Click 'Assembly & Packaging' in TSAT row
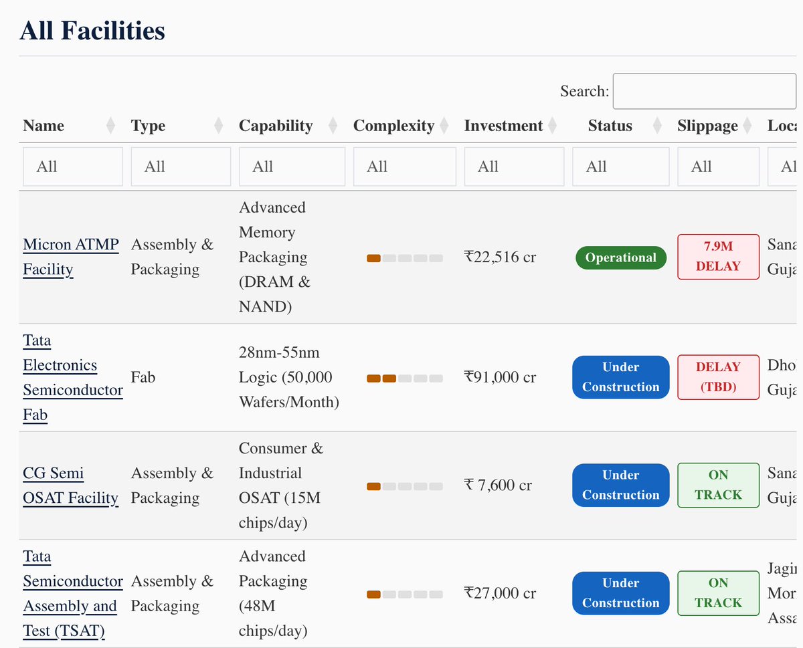This screenshot has height=648, width=803. pyautogui.click(x=172, y=594)
